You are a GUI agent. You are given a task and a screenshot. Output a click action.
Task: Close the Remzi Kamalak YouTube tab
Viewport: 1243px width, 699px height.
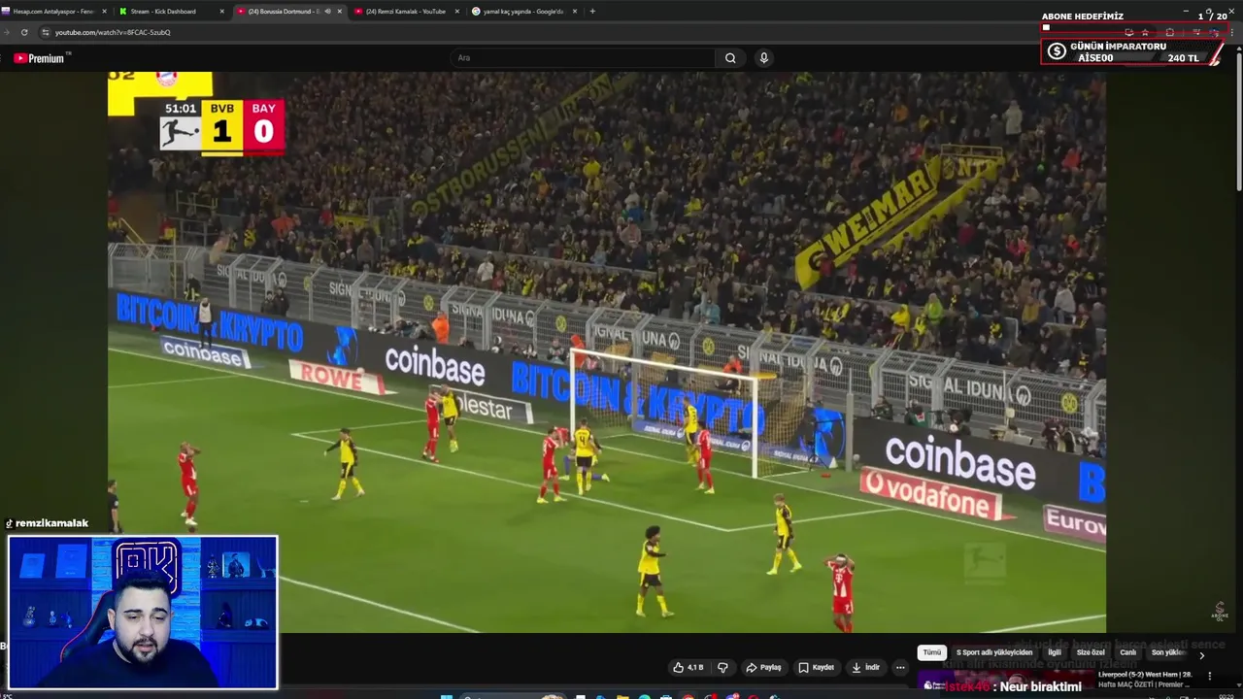point(457,12)
